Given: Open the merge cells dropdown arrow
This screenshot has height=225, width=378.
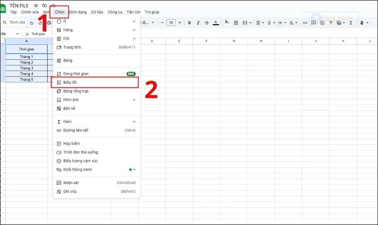Looking at the screenshot, I should (251, 22).
